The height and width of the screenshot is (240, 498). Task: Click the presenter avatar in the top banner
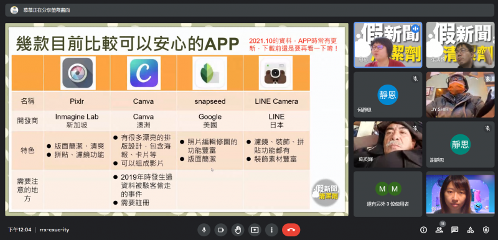click(14, 10)
